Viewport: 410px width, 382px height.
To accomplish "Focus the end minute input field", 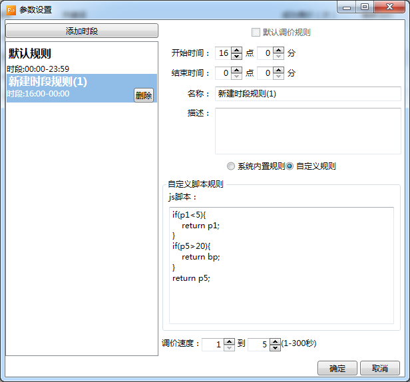I will tap(265, 73).
